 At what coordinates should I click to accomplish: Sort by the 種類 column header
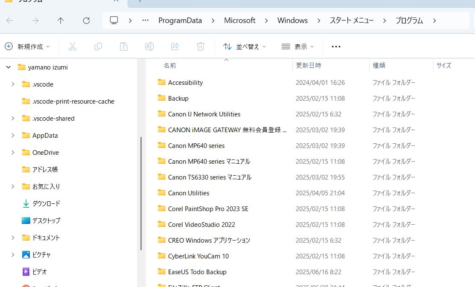pyautogui.click(x=379, y=65)
